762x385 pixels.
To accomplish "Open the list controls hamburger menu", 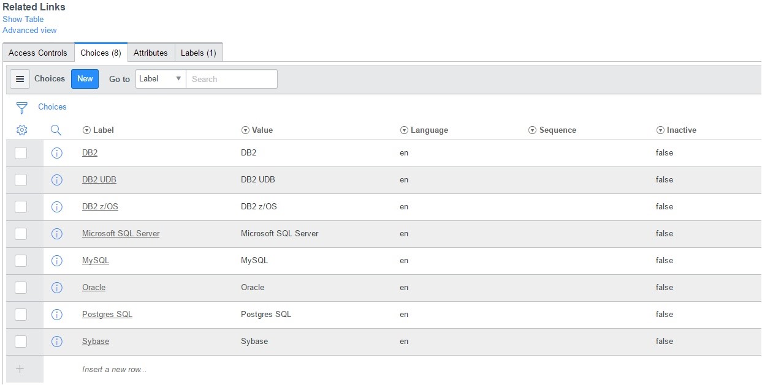I will (20, 79).
